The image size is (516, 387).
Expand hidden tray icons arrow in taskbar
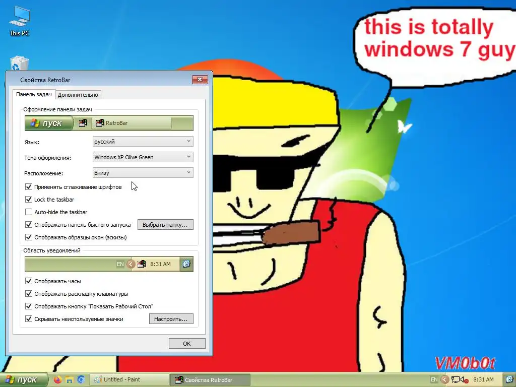click(444, 380)
